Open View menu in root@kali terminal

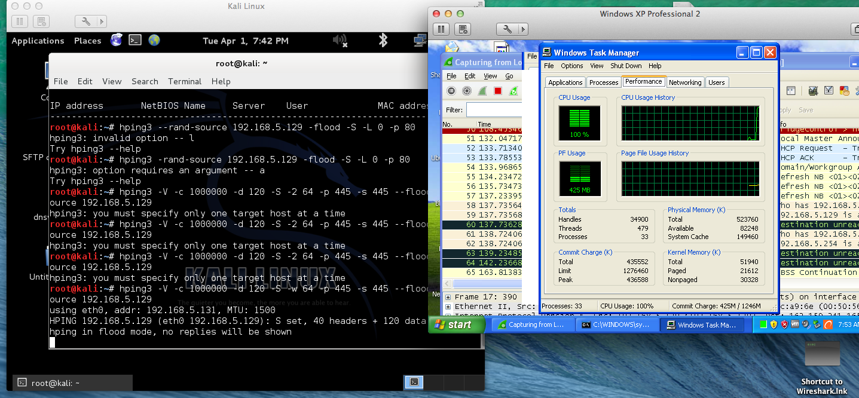point(112,81)
